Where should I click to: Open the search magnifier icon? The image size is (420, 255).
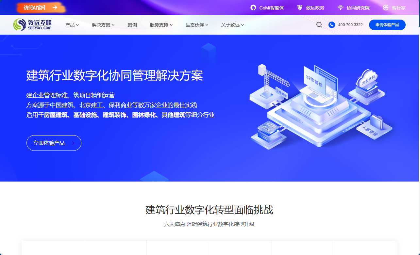coord(319,25)
